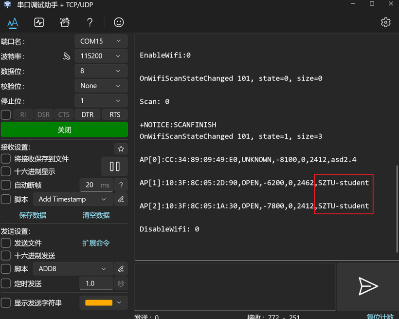Viewport: 399px width, 319px height.
Task: Toggle hexadecimal display checkbox
Action: click(6, 171)
